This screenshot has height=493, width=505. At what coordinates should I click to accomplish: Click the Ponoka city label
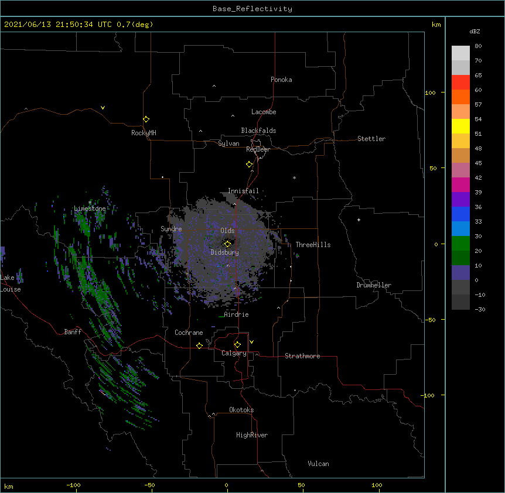click(281, 80)
